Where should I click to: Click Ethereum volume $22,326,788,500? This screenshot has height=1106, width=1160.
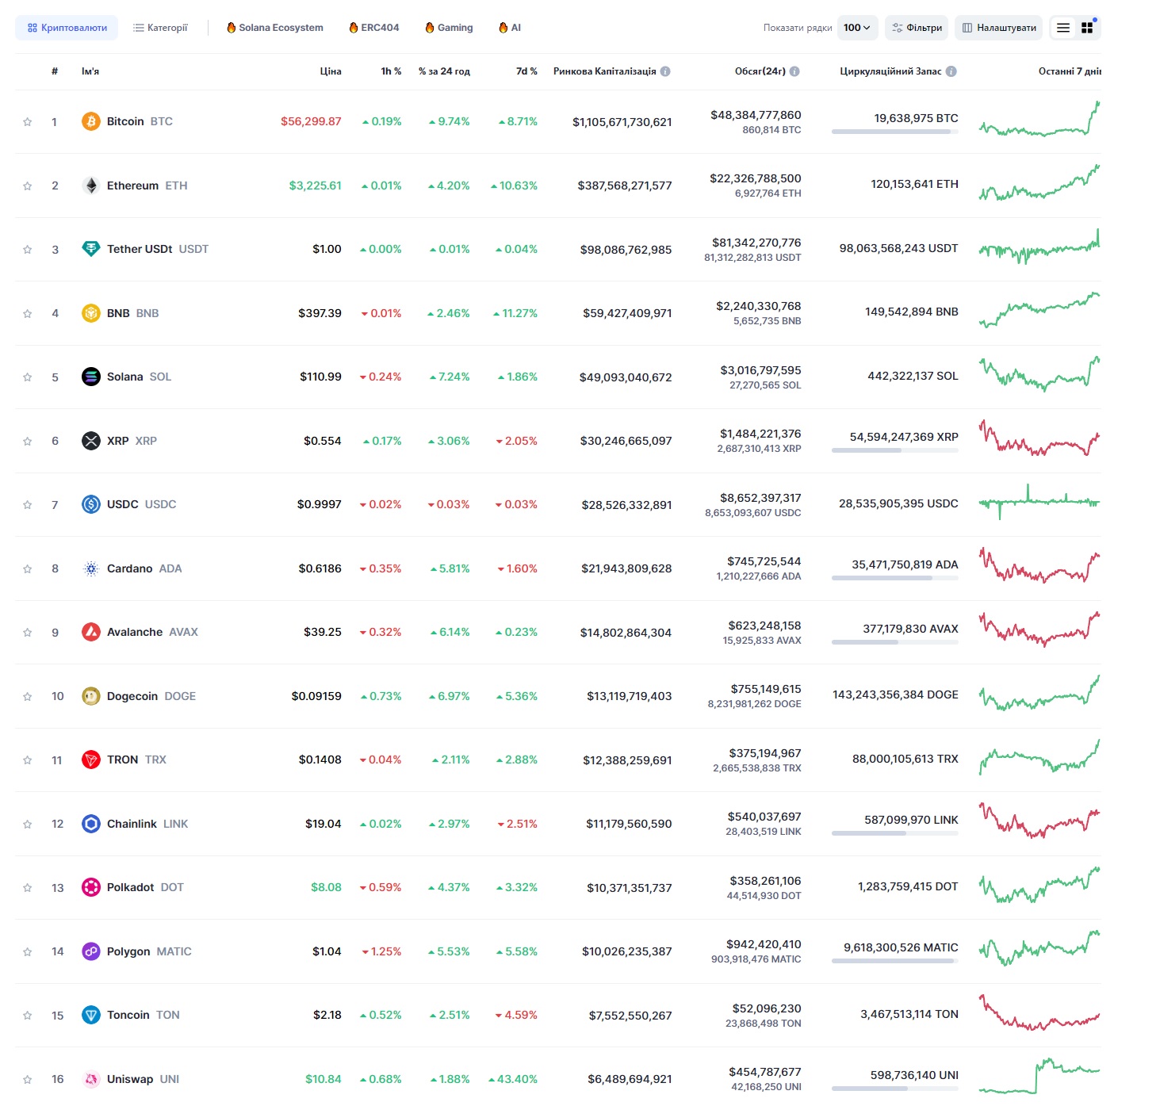[x=756, y=178]
